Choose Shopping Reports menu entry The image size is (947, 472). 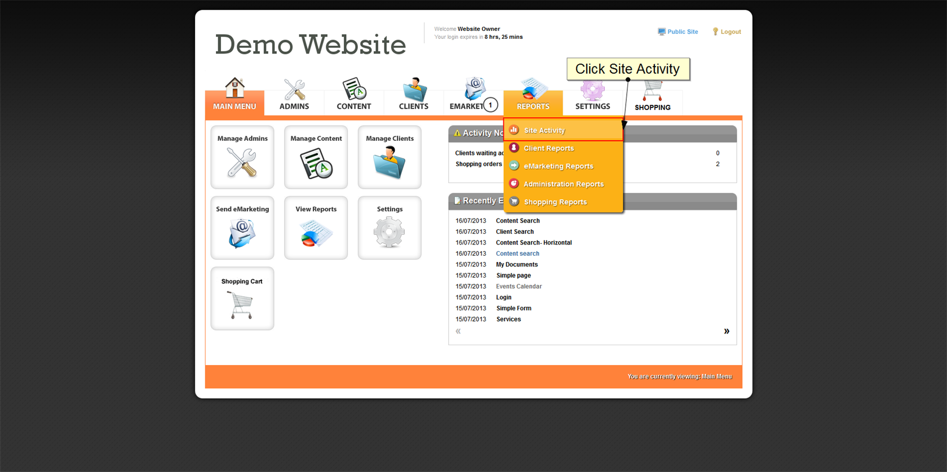click(555, 202)
